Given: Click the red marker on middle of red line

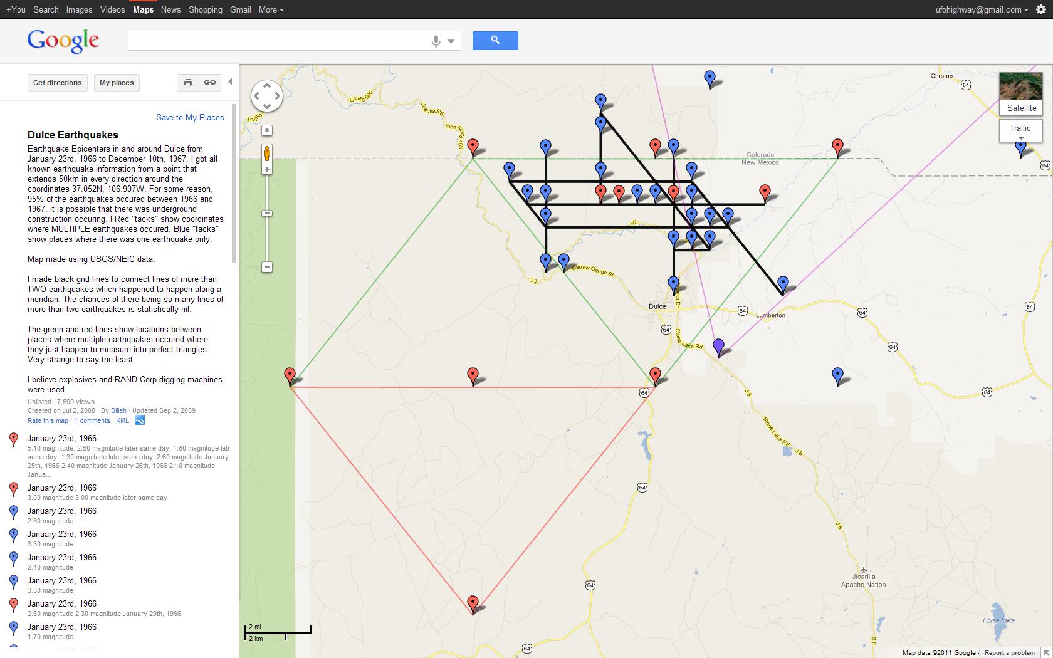Looking at the screenshot, I should (473, 377).
